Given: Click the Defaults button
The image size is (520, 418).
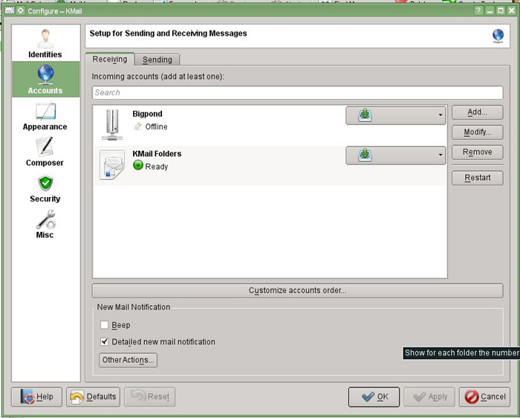Looking at the screenshot, I should pyautogui.click(x=93, y=396).
